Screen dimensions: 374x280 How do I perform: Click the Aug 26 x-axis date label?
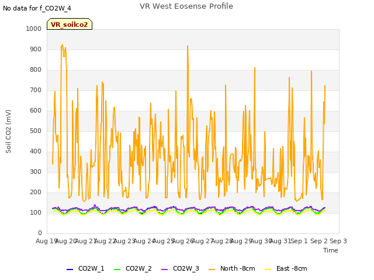coord(183,241)
